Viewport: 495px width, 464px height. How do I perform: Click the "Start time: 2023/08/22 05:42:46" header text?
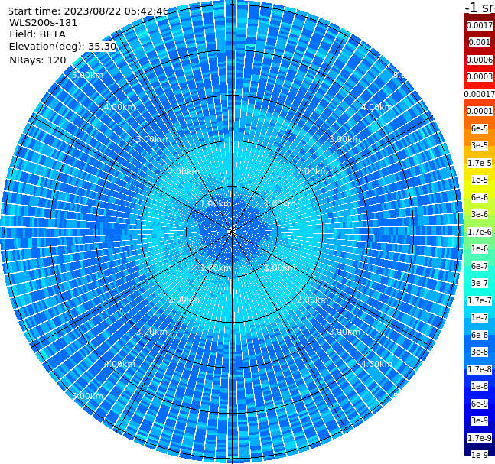pos(88,11)
